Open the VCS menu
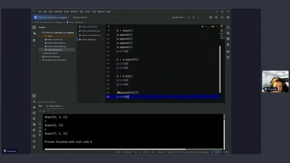 coord(94,12)
